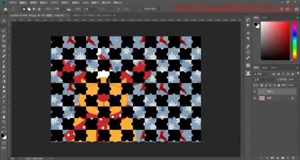Click the Home icon in options bar

(x=6, y=9)
